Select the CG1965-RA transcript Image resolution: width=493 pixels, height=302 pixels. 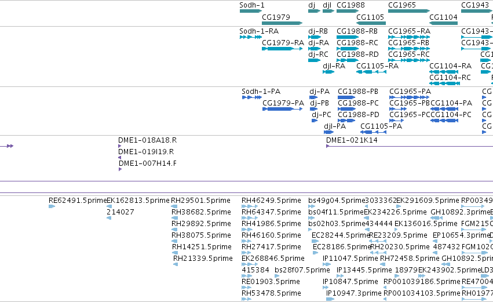[409, 37]
